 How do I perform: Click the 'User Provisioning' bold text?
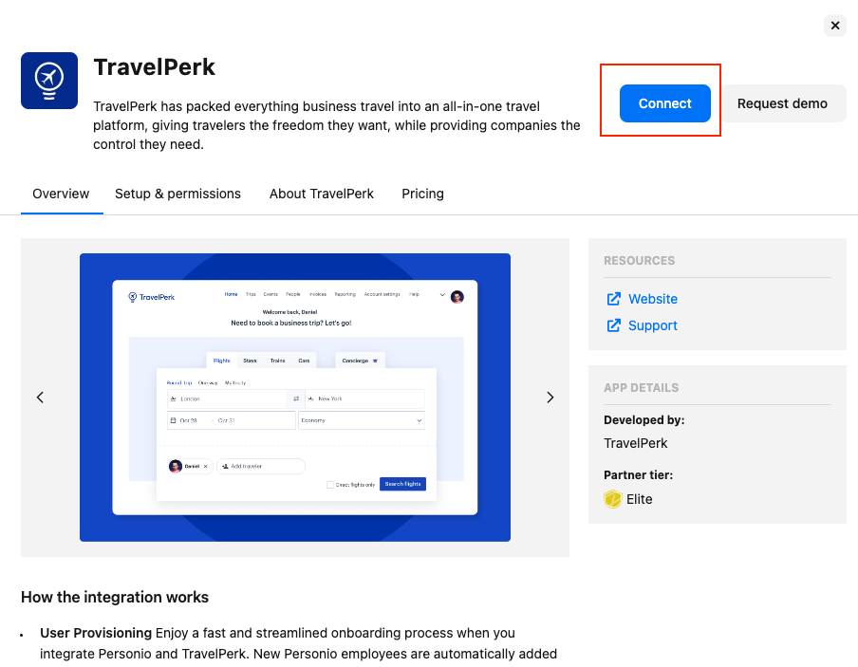(x=96, y=633)
